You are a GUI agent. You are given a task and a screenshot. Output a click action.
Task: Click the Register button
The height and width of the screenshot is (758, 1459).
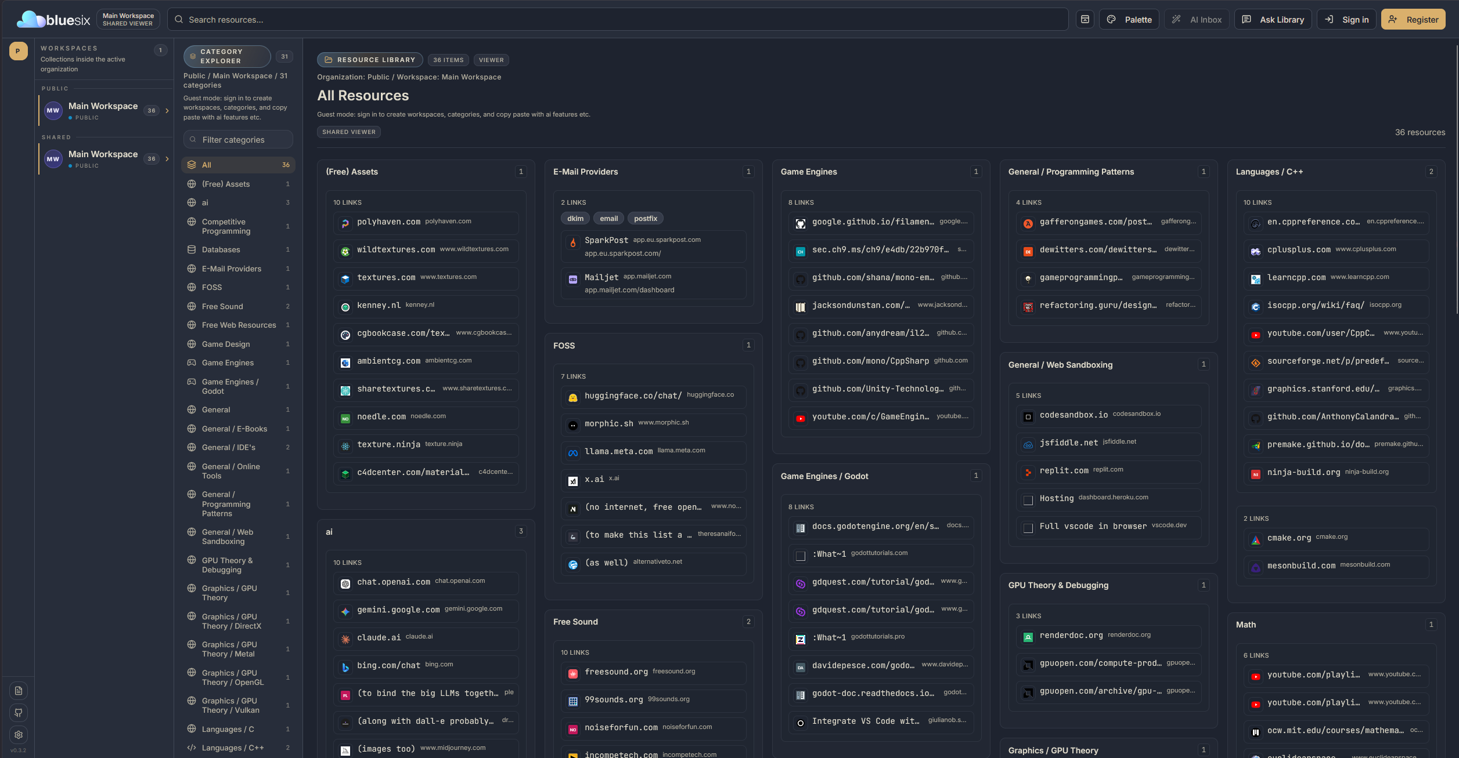coord(1413,20)
